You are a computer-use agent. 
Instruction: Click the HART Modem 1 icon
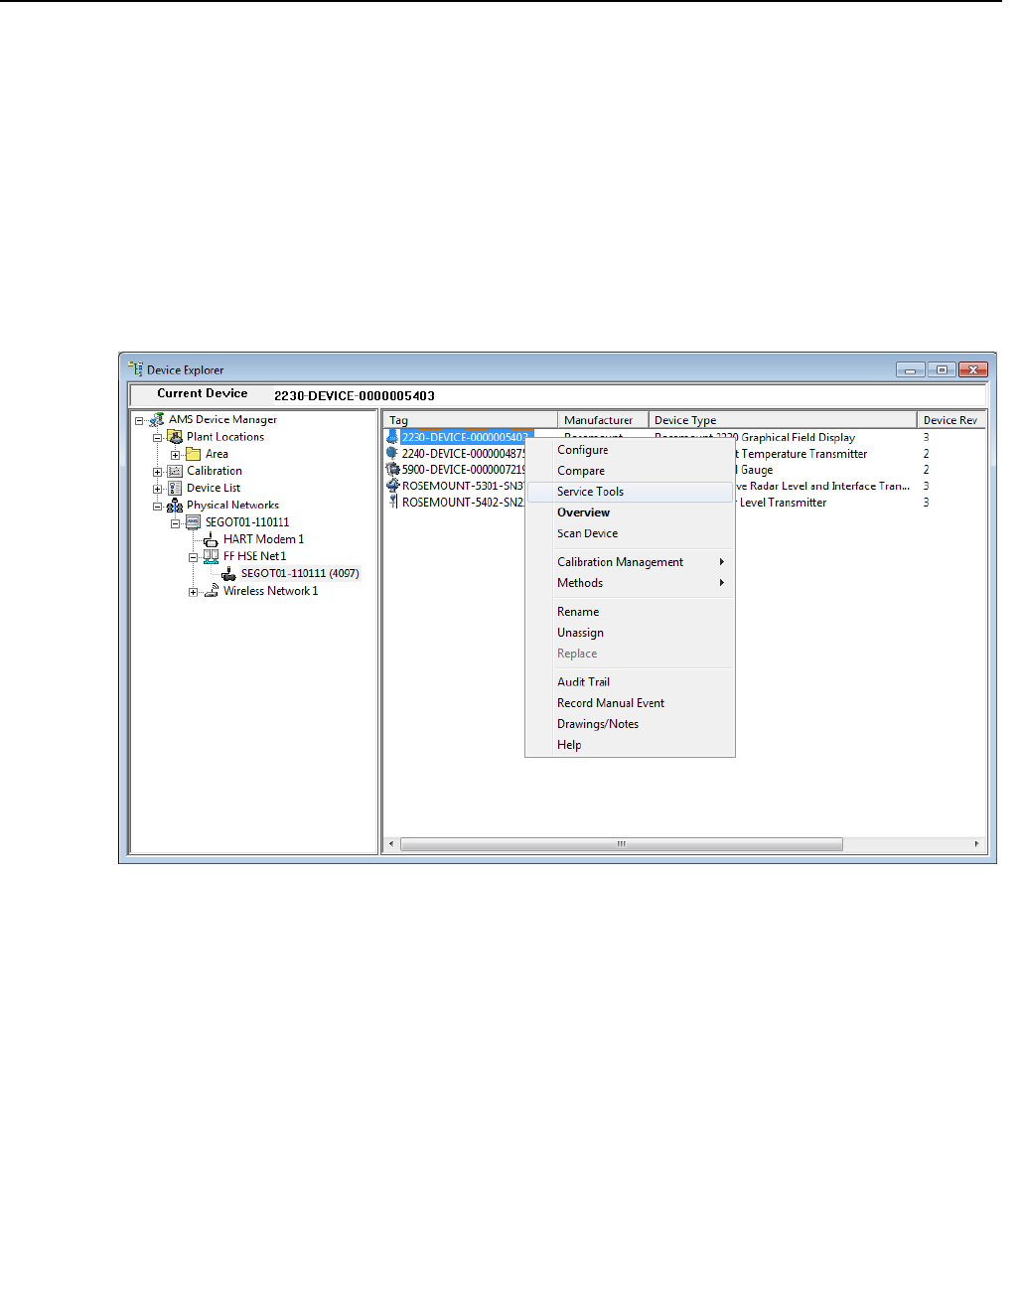tap(211, 539)
